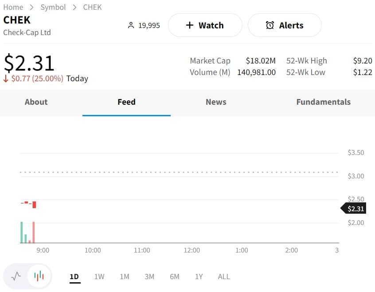Select the 1M time range
Image resolution: width=375 pixels, height=292 pixels.
click(x=125, y=276)
